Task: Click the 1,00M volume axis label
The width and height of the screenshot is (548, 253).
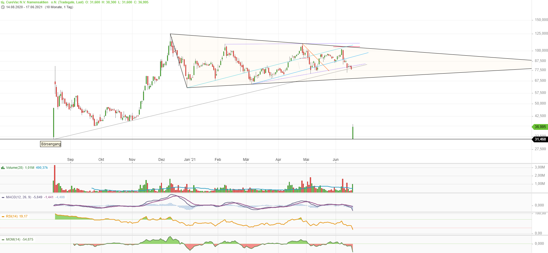Action: pyautogui.click(x=540, y=184)
